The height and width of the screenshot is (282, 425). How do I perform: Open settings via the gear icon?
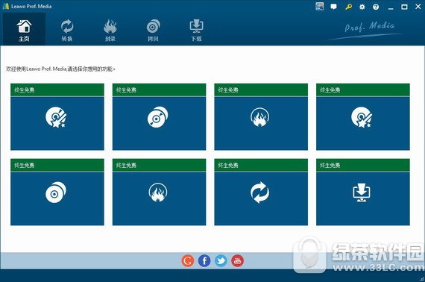pos(362,7)
